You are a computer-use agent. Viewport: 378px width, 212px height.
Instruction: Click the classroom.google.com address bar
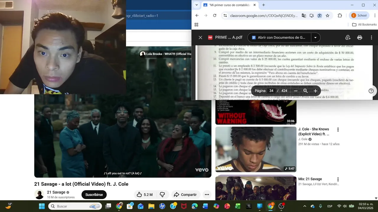[x=264, y=16]
